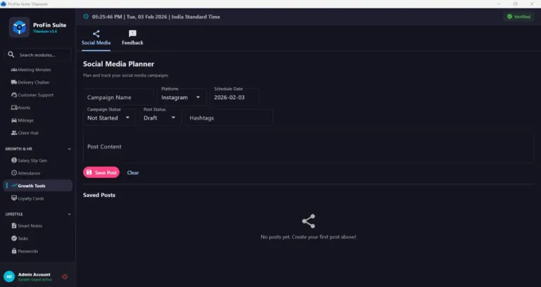541x287 pixels.
Task: Collapse the Lifestyle sidebar section
Action: [69, 214]
